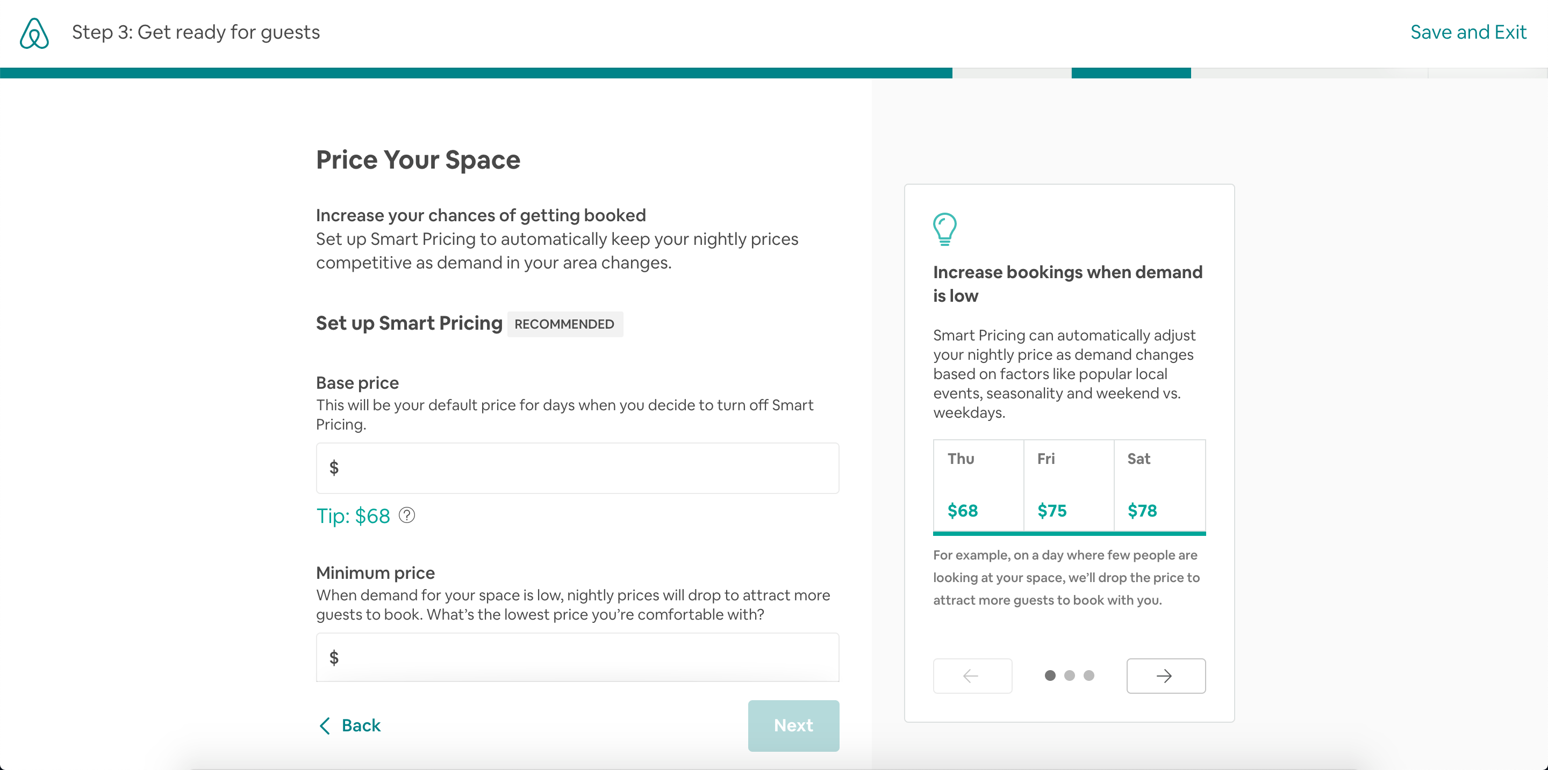Advance the tip carousel with the right arrow
The width and height of the screenshot is (1548, 770).
tap(1165, 676)
